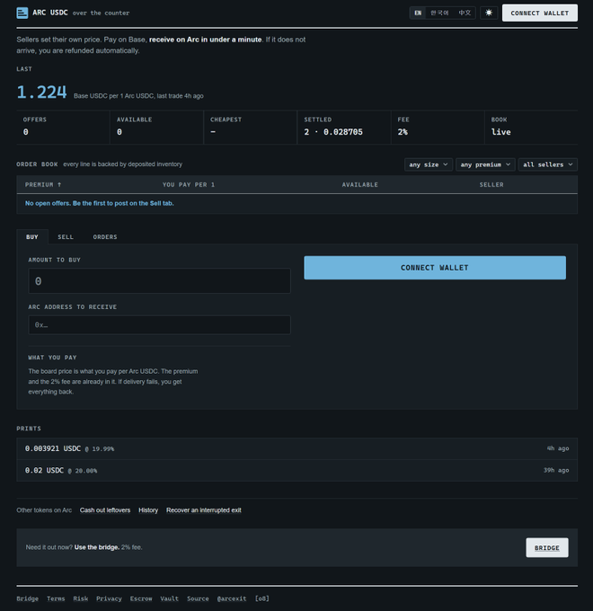Switch to the Sell tab
Image resolution: width=593 pixels, height=611 pixels.
pos(66,237)
